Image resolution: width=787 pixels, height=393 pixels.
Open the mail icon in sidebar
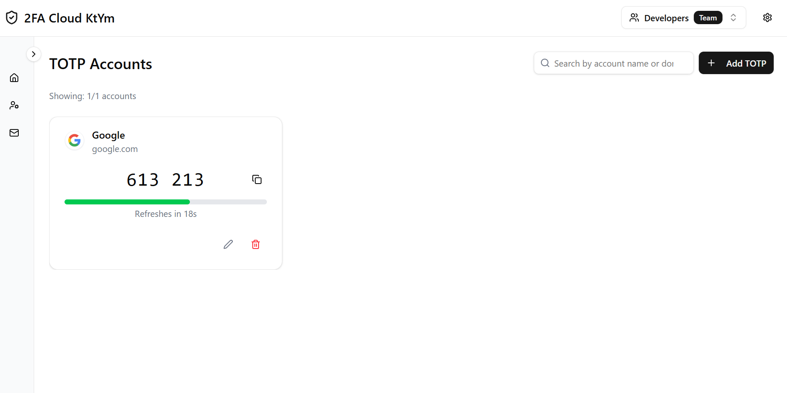point(14,133)
